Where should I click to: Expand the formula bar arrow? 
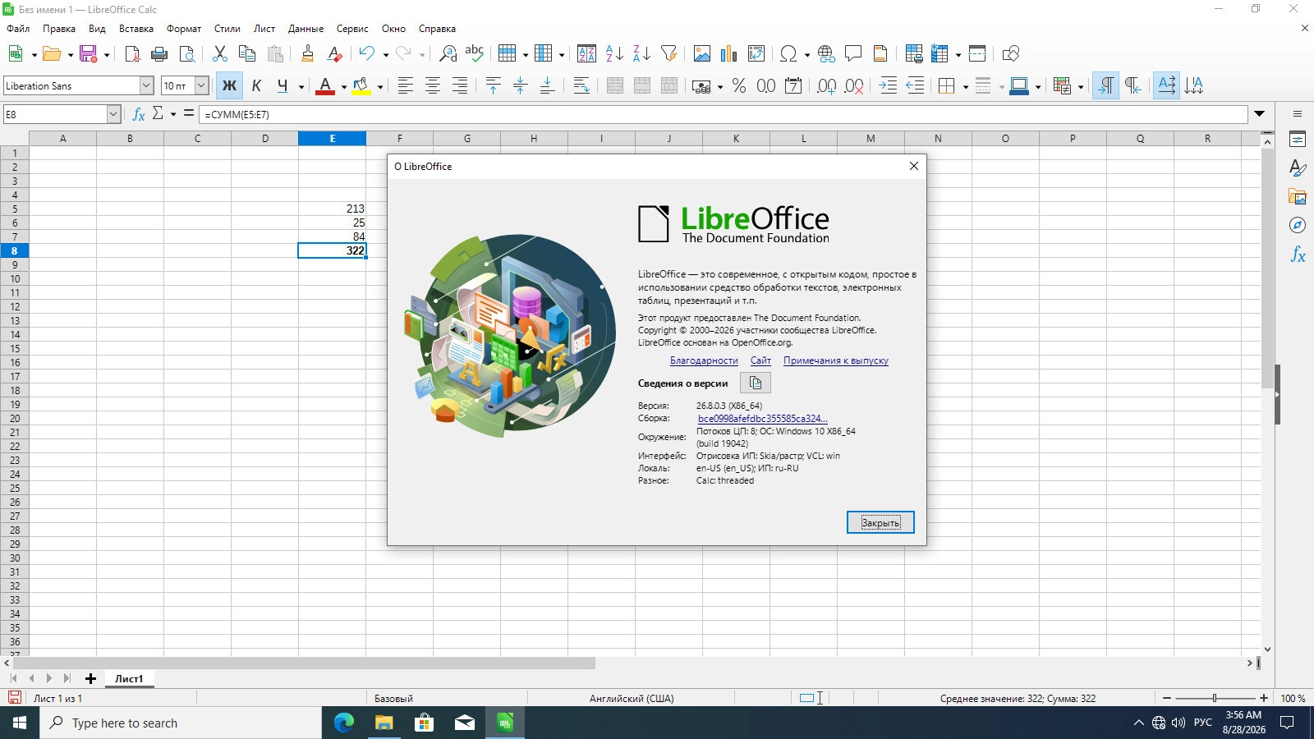click(x=1259, y=114)
